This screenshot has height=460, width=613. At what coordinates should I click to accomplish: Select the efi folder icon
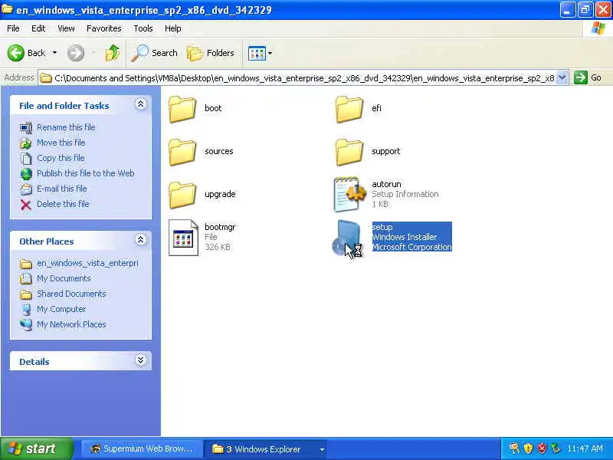click(x=349, y=109)
